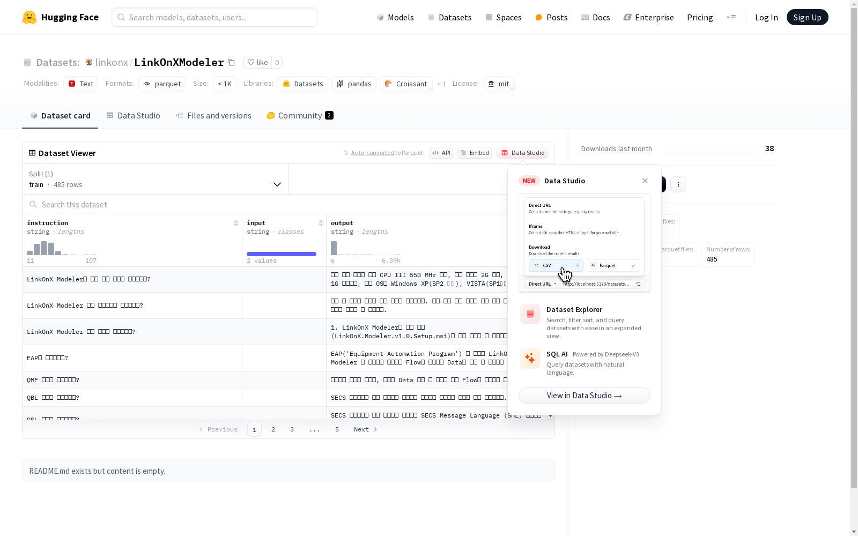Click the instruction lengths histogram
This screenshot has width=858, height=536.
coord(62,248)
